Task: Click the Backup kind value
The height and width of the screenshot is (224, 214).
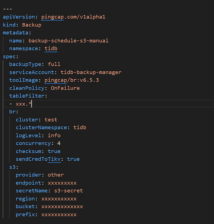Action: [x=31, y=25]
